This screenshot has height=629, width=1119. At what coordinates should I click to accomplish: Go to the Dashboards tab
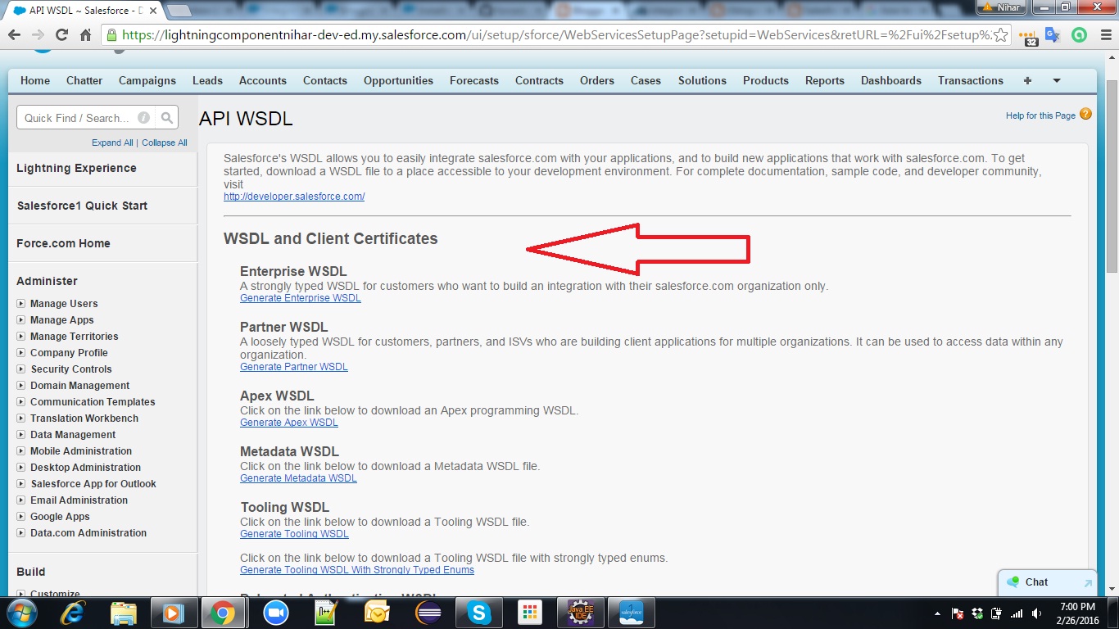tap(890, 80)
